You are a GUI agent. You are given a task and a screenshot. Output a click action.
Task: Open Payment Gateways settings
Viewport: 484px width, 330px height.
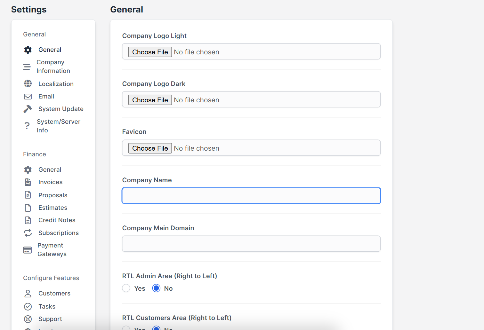[x=52, y=250]
